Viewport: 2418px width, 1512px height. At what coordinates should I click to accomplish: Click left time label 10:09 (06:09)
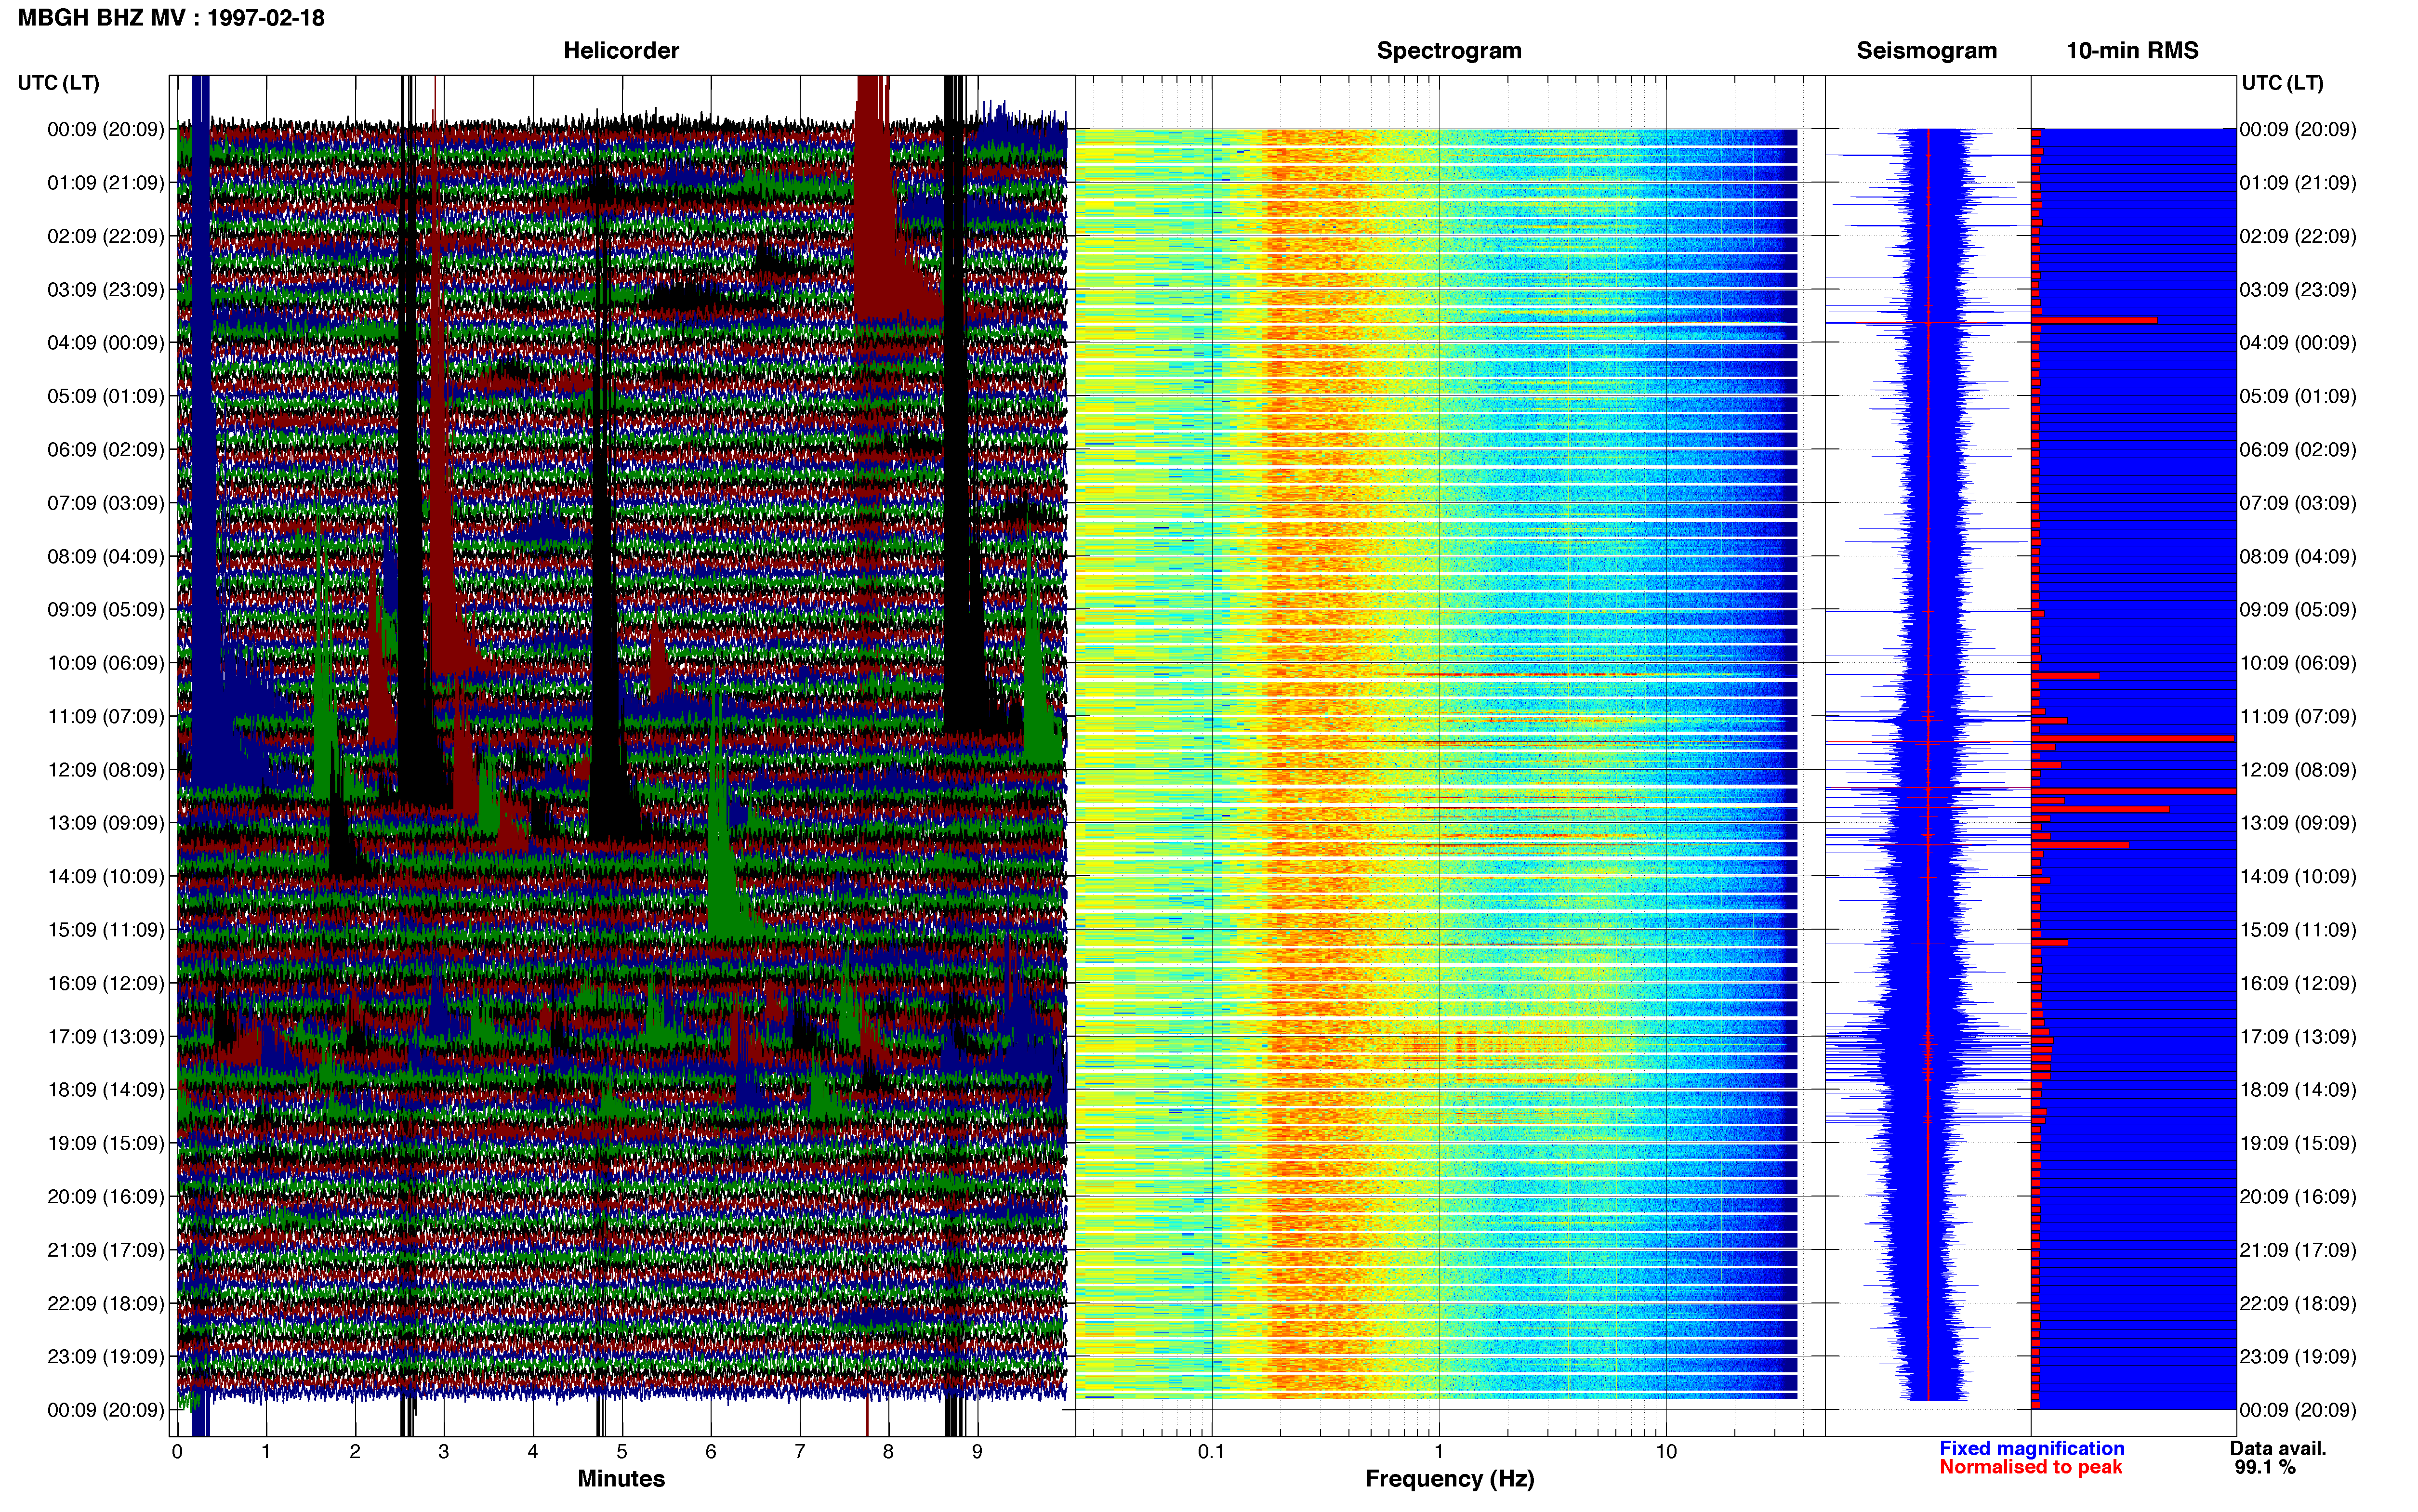coord(106,663)
